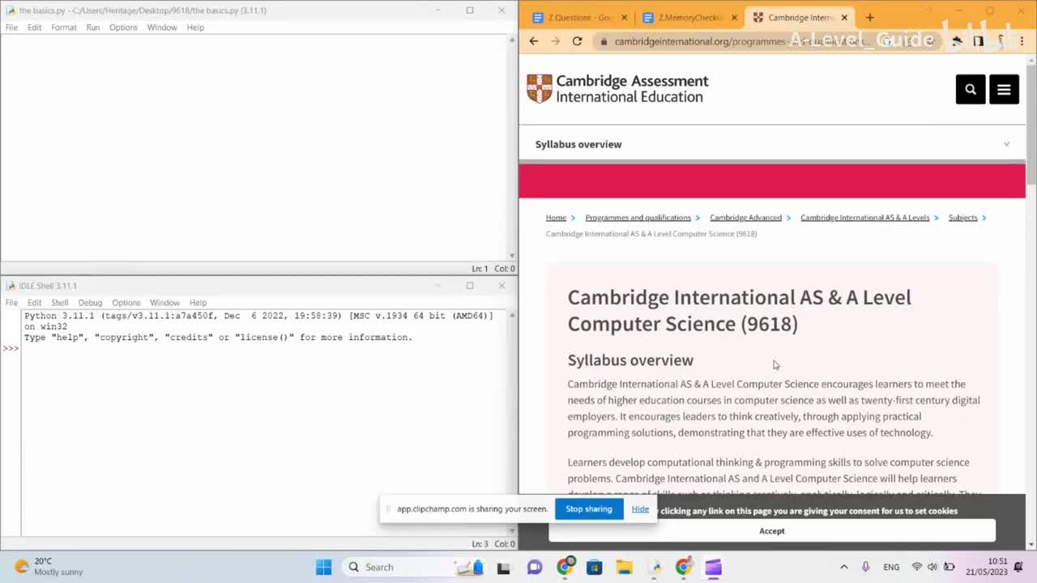This screenshot has height=583, width=1037.
Task: Expand the Syllabus overview dropdown
Action: (1006, 144)
